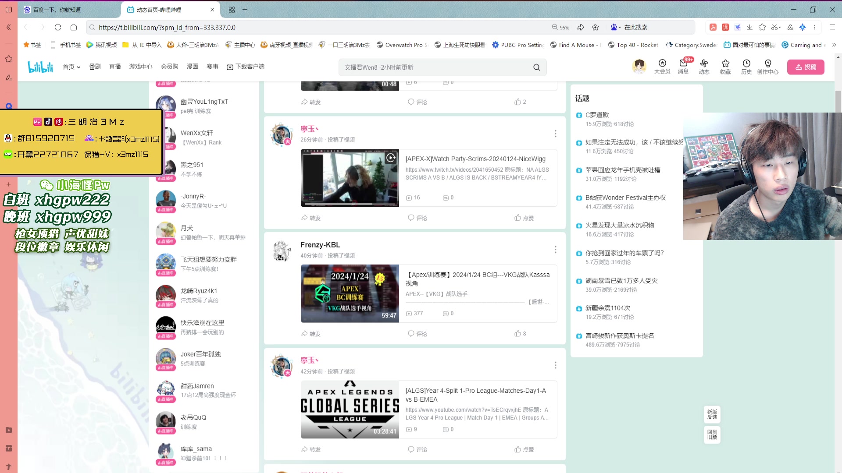
Task: Open browser downloads icon
Action: [749, 27]
